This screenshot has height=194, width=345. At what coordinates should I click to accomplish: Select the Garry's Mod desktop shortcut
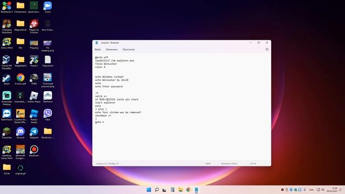(7, 43)
